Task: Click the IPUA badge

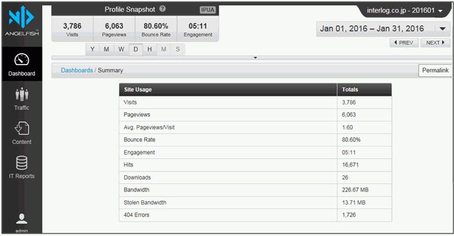Action: pos(208,10)
